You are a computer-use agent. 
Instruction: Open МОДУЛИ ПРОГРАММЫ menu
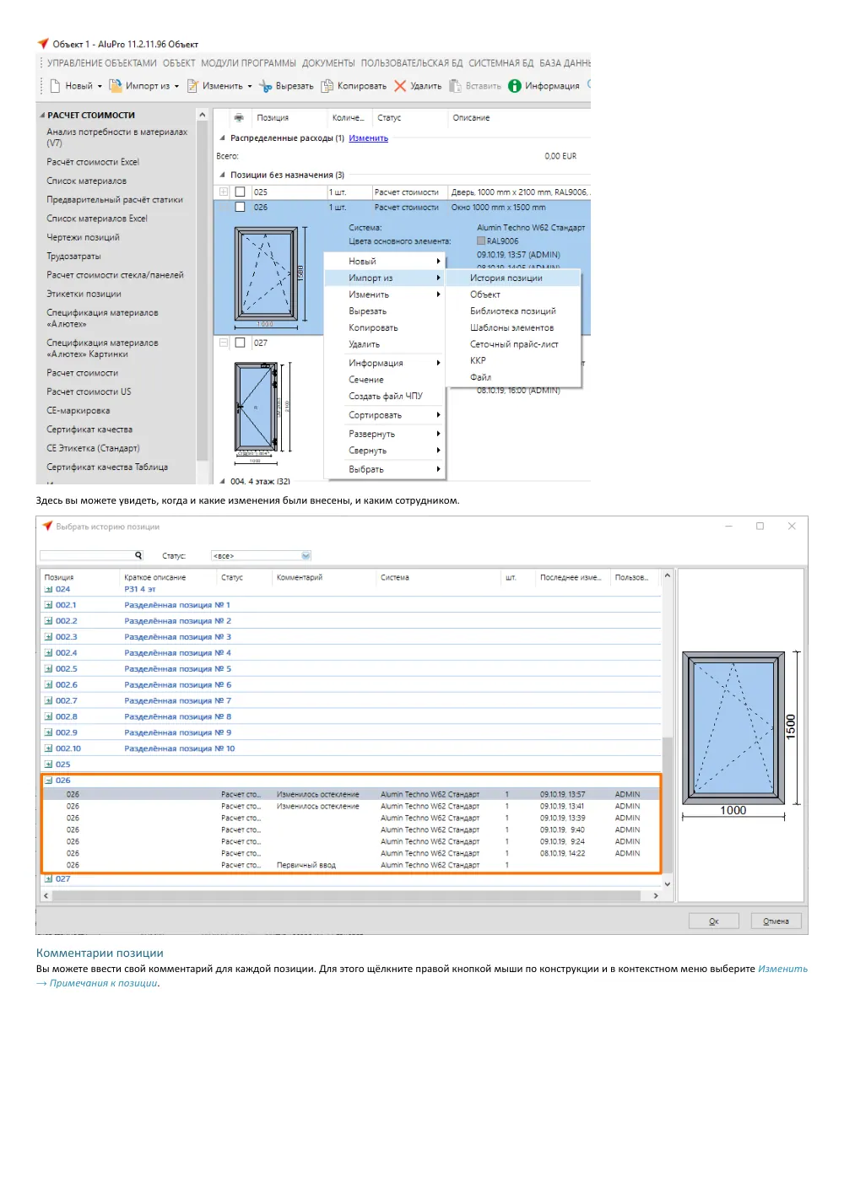pyautogui.click(x=248, y=63)
